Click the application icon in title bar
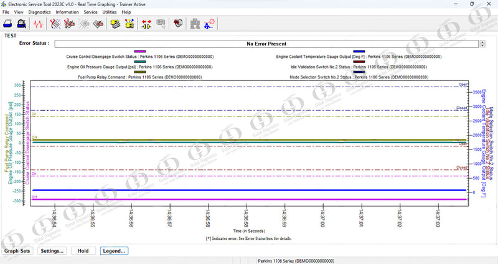 pyautogui.click(x=4, y=4)
